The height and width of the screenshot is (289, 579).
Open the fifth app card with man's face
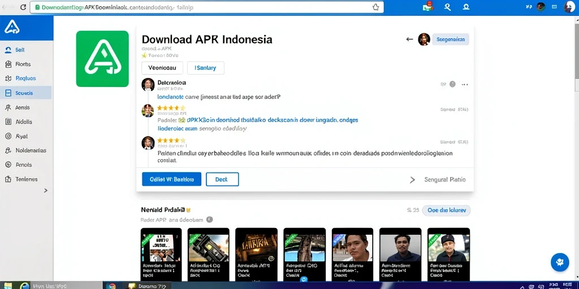click(x=353, y=255)
